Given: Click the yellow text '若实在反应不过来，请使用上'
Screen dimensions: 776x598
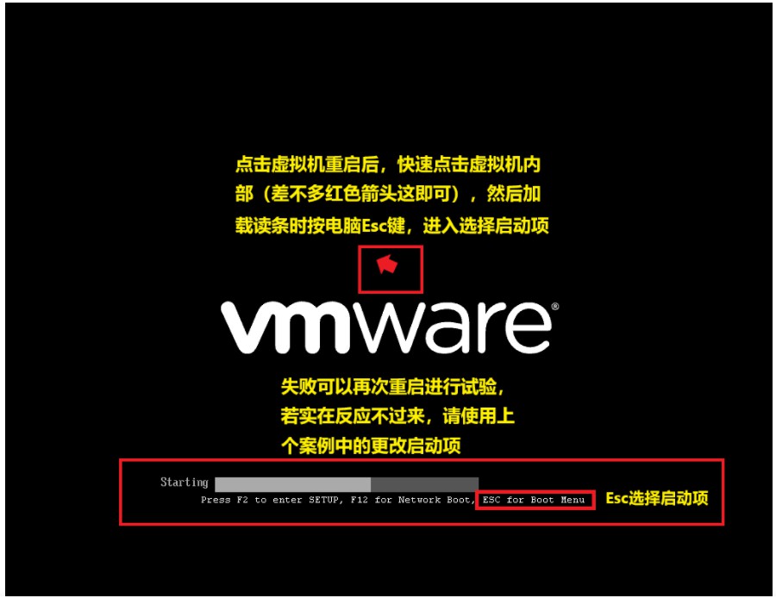Looking at the screenshot, I should (x=397, y=415).
